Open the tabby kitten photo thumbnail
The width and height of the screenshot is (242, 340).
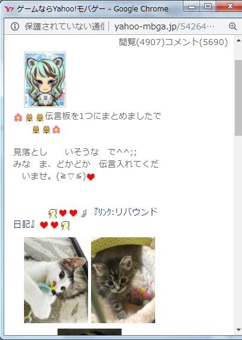(123, 280)
